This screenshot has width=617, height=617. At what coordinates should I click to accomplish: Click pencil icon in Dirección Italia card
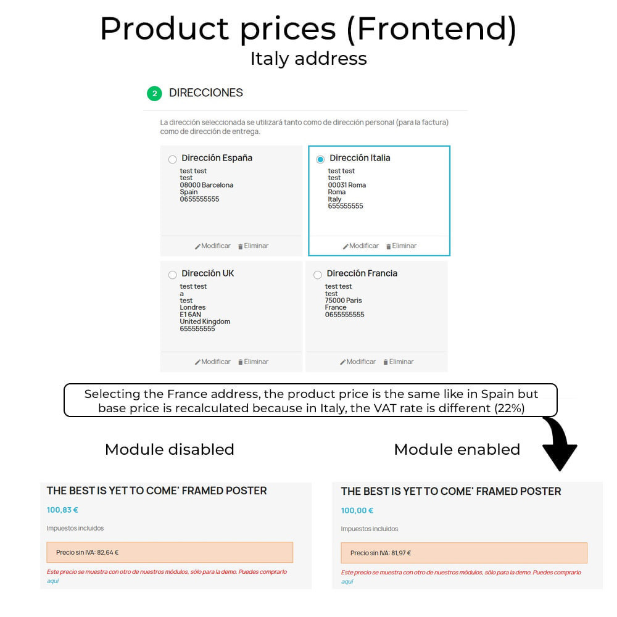[x=346, y=246]
